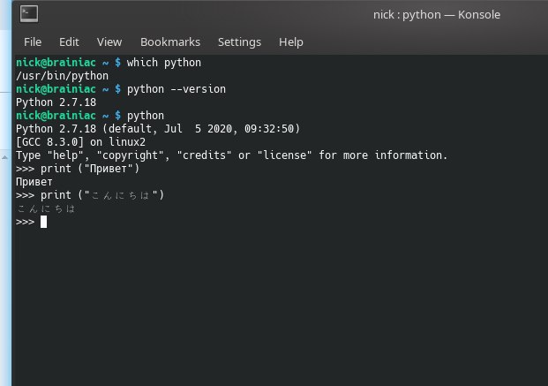This screenshot has width=548, height=386.
Task: Click the '[GCC 8.3.0] on linux2' line
Action: (x=80, y=142)
